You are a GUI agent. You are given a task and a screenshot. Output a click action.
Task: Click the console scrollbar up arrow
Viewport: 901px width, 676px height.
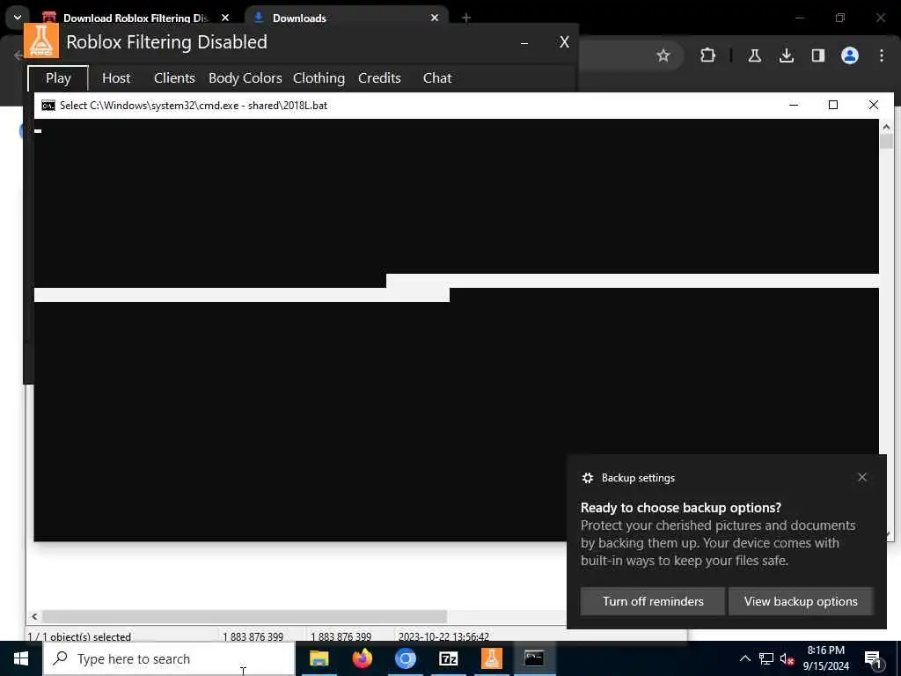[x=886, y=127]
